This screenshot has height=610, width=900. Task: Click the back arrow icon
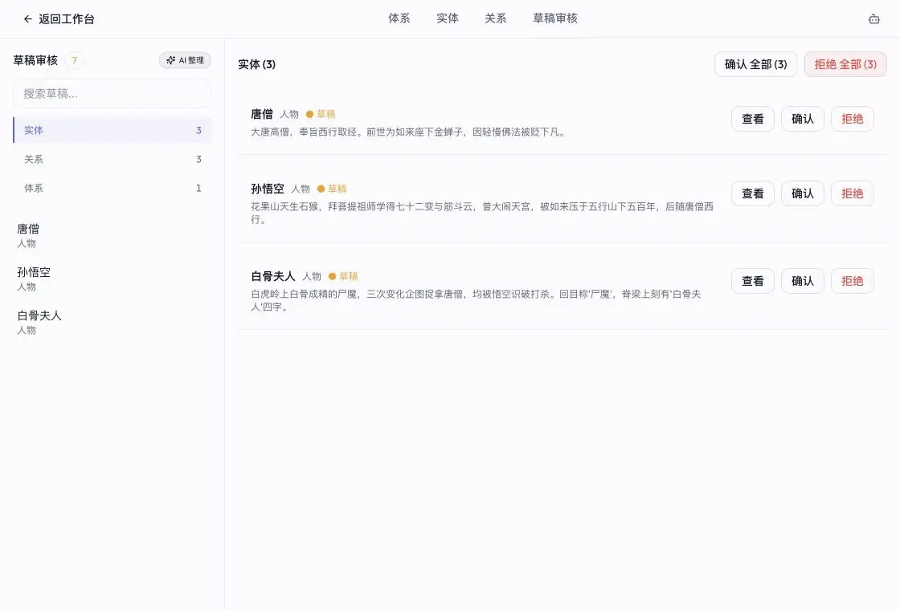pyautogui.click(x=27, y=19)
